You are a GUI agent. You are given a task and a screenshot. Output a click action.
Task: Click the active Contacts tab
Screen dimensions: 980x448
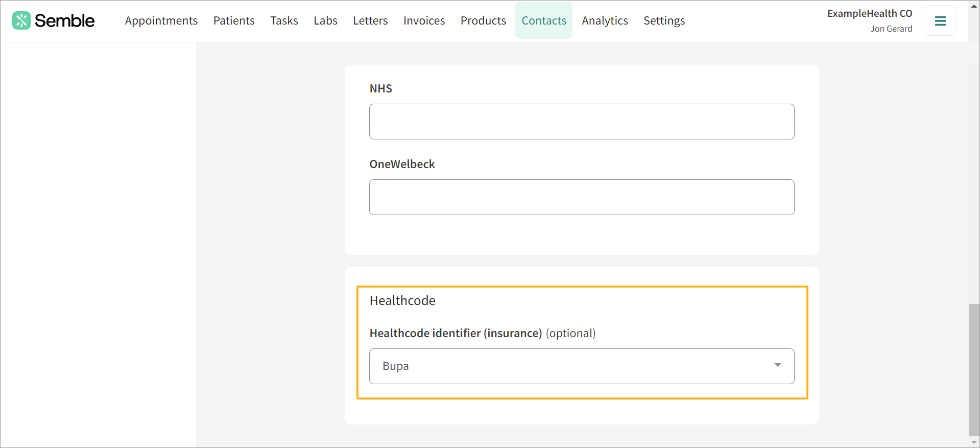click(544, 21)
